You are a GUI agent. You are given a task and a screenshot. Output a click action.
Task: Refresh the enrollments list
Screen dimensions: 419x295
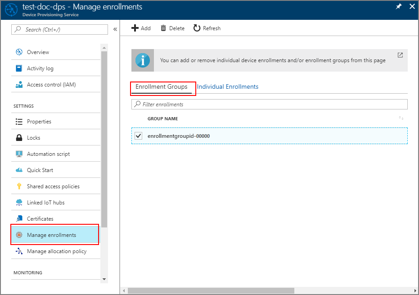(207, 28)
